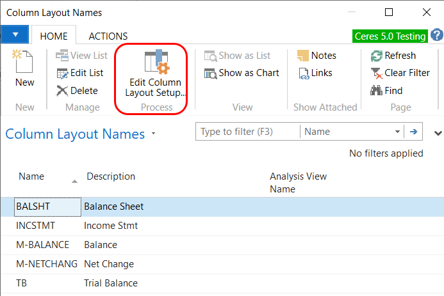Expand the filter pane chevron
Viewport: 444px width, 296px height.
[438, 133]
